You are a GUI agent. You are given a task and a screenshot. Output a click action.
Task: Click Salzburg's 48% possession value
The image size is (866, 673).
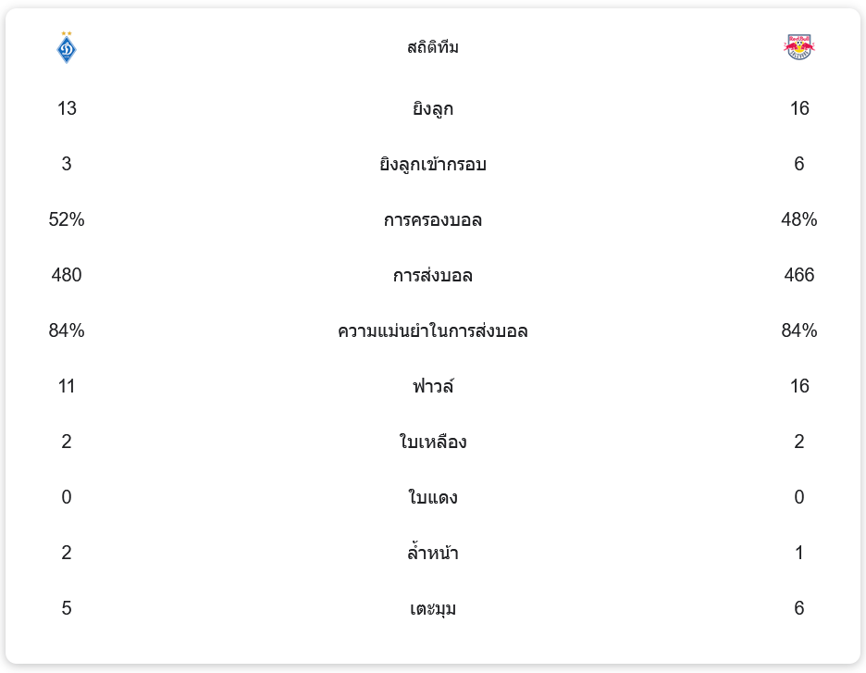point(799,219)
